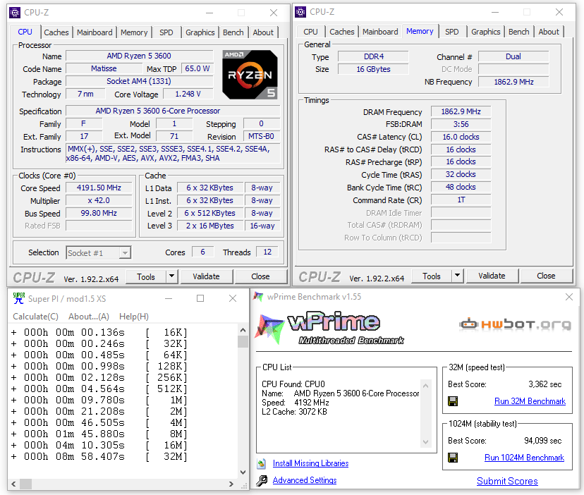Open Memory tab in left CPU-Z window
This screenshot has height=495, width=584.
click(134, 32)
